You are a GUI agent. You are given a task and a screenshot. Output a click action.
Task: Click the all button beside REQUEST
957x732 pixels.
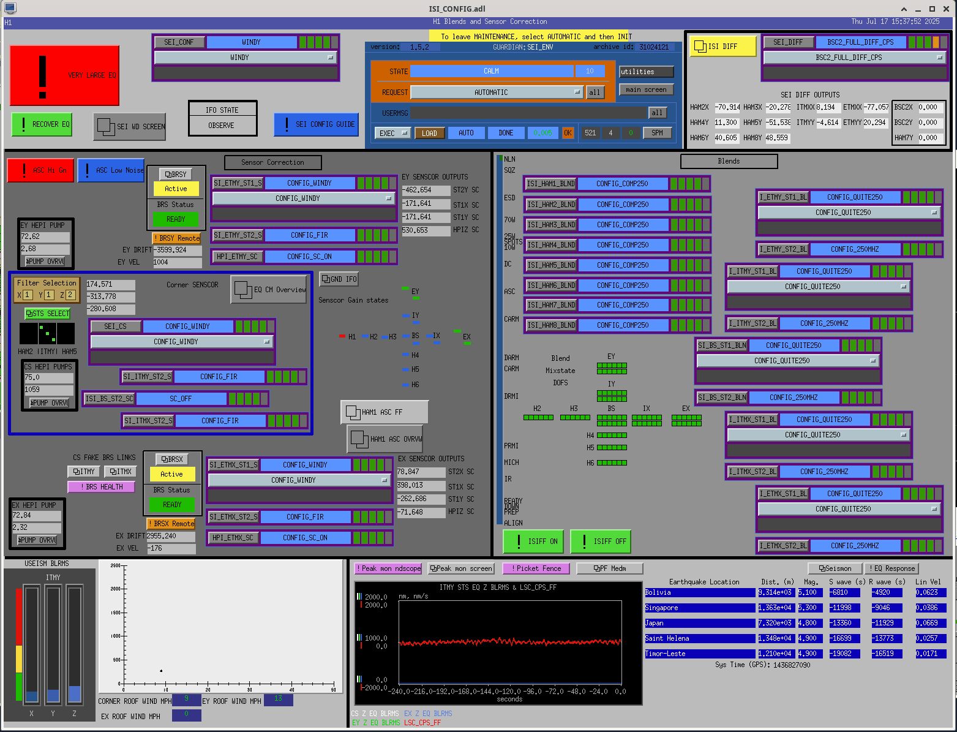click(595, 92)
